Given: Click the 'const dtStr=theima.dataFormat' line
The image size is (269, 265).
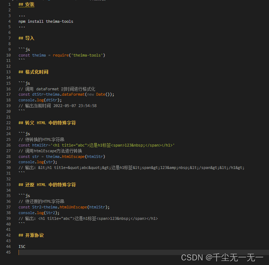Looking at the screenshot, I should click(x=66, y=94).
